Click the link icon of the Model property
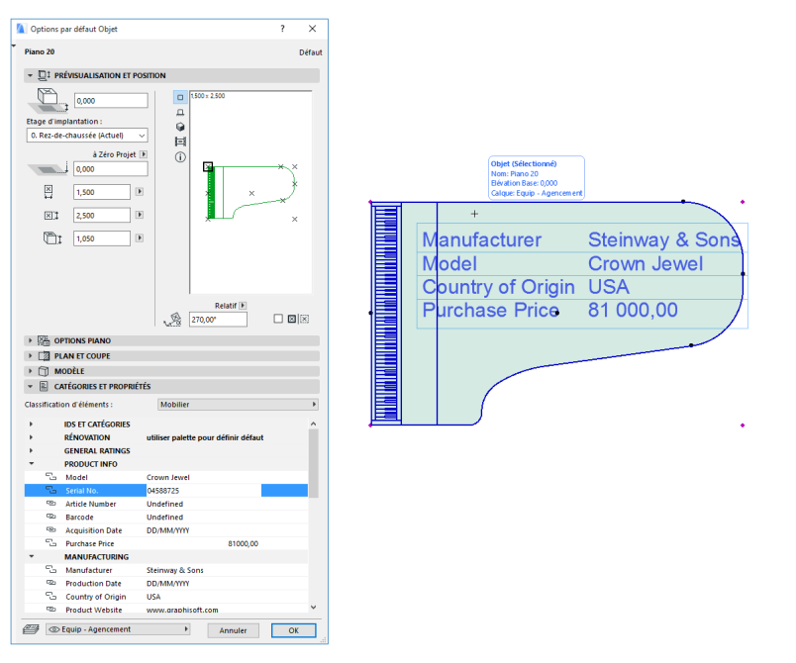Image resolution: width=796 pixels, height=663 pixels. pyautogui.click(x=50, y=477)
